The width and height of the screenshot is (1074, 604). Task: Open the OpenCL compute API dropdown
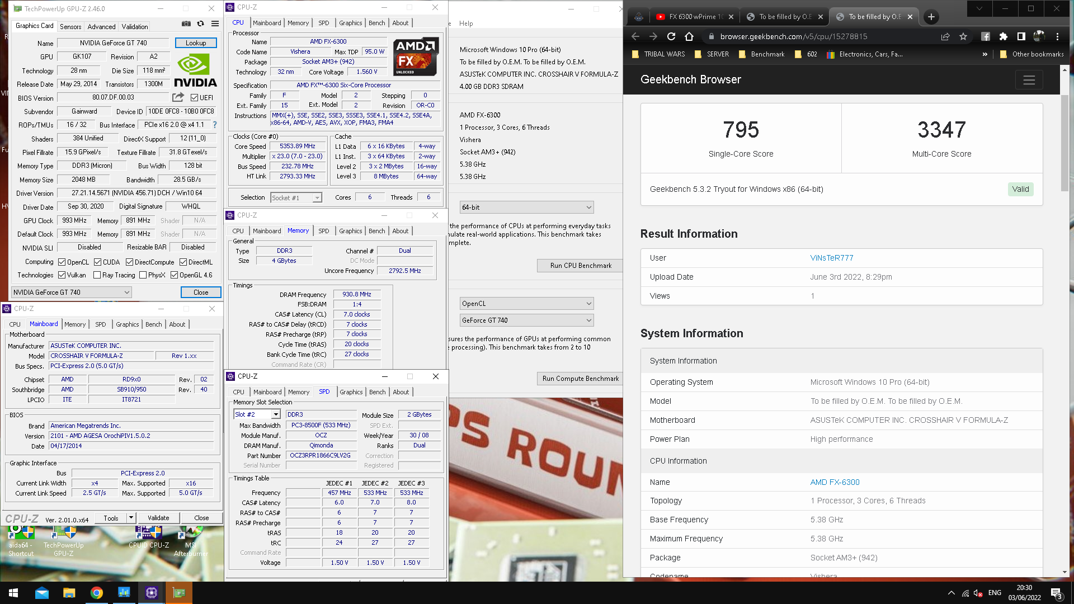point(526,304)
